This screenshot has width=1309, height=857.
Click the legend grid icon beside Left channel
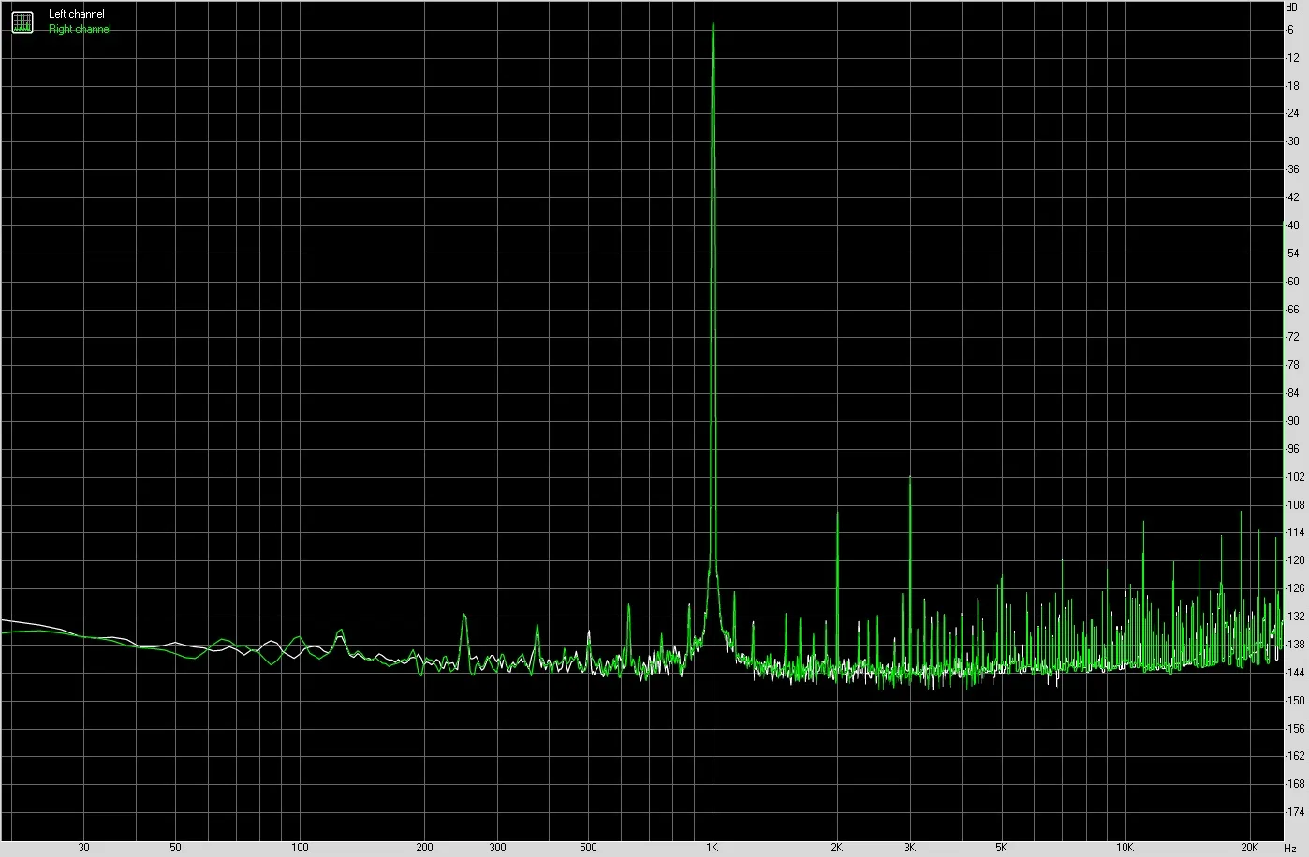coord(22,22)
